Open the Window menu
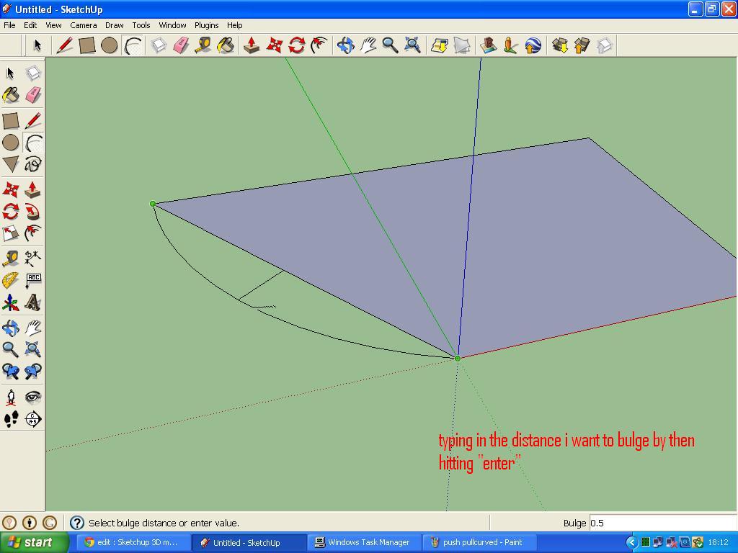Viewport: 738px width, 553px height. [172, 25]
